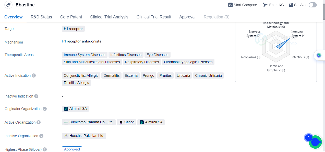Click the Start Compare VS icon
The image size is (325, 152).
231,5
